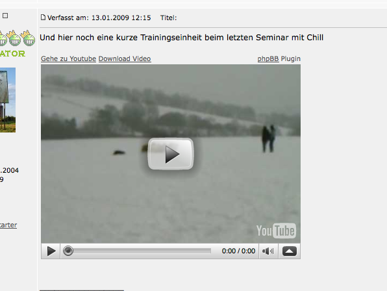
Task: Click the rightmost crowned smiley rank icon
Action: (x=29, y=38)
